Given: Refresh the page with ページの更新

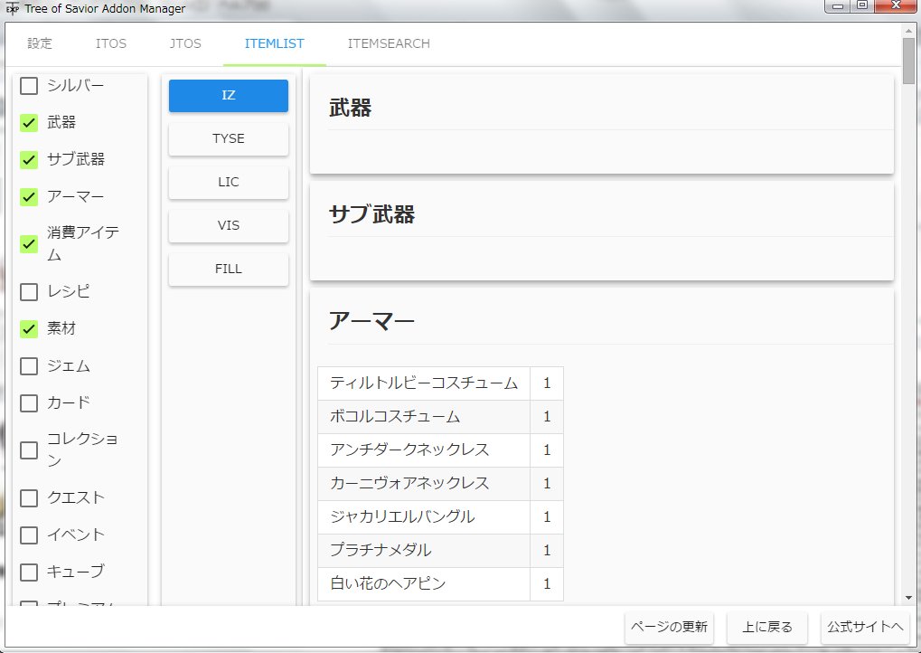Looking at the screenshot, I should point(669,627).
